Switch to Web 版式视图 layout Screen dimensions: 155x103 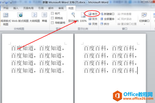pyautogui.click(x=20, y=17)
